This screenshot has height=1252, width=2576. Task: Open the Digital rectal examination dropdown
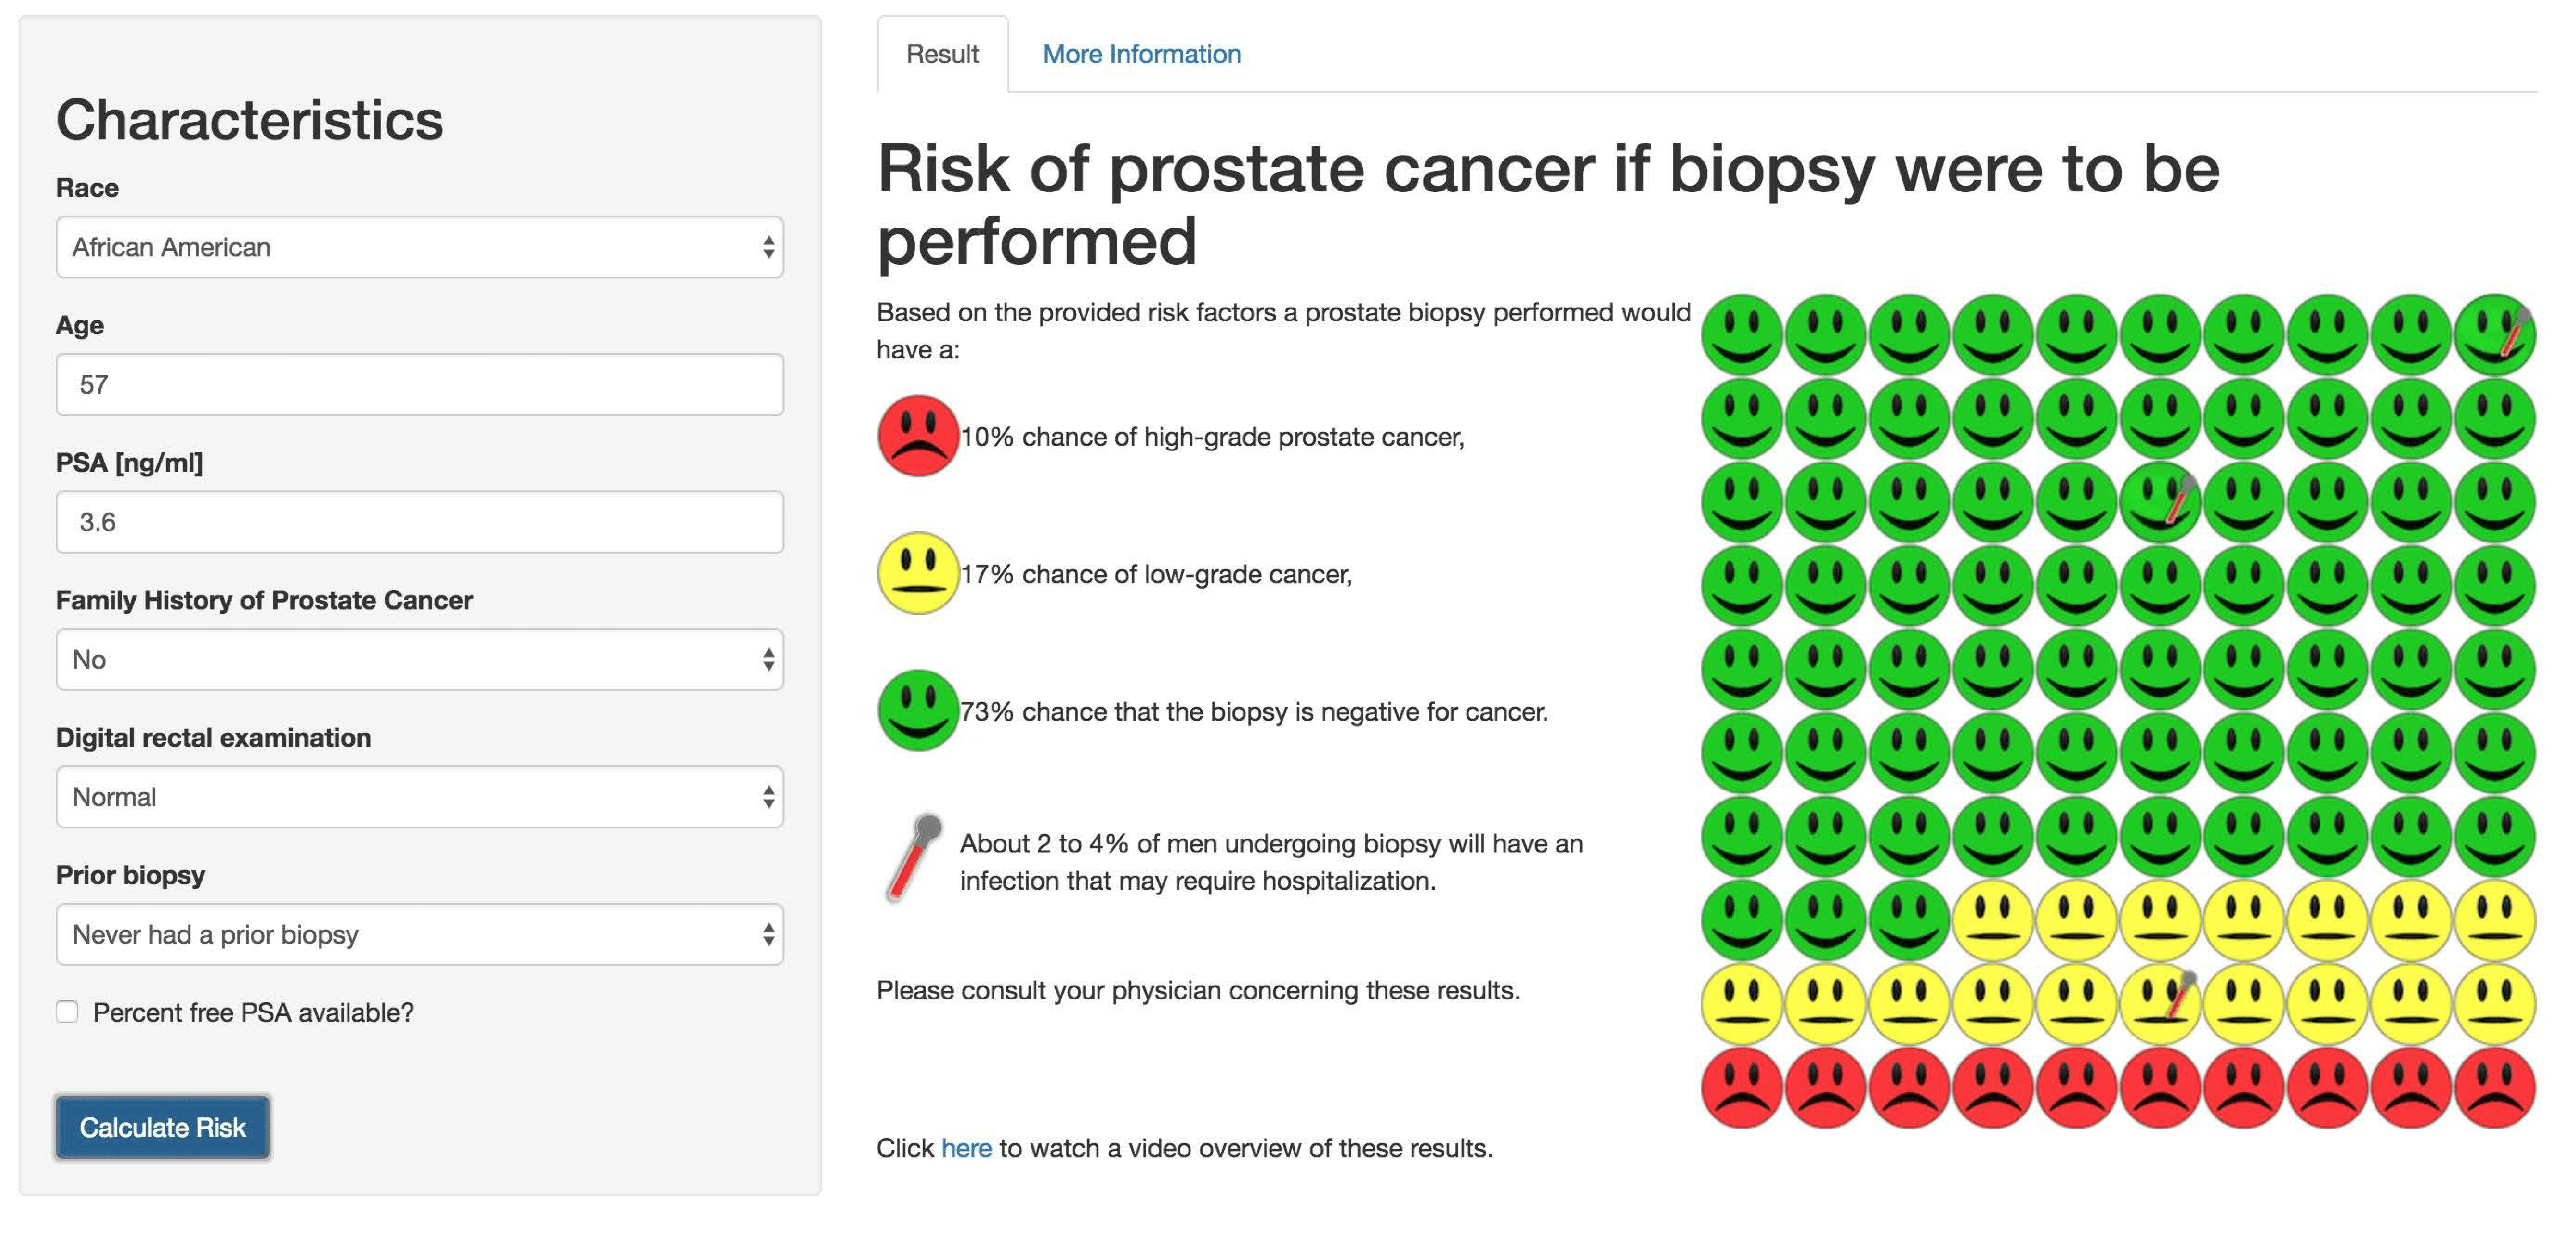pos(419,796)
